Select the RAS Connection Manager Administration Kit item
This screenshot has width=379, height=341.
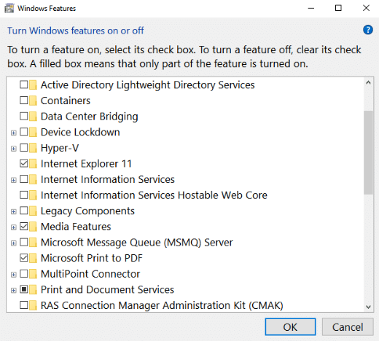[x=162, y=305]
